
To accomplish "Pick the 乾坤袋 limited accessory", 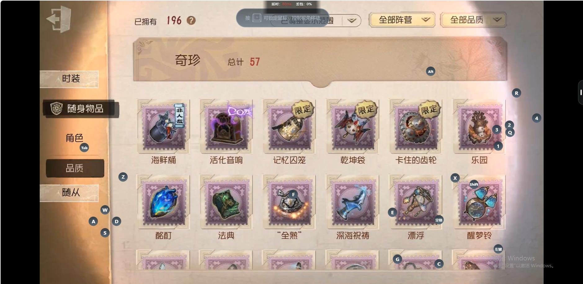I will [x=353, y=126].
